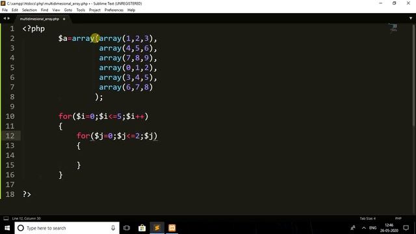Open the Preferences menu

[114, 10]
